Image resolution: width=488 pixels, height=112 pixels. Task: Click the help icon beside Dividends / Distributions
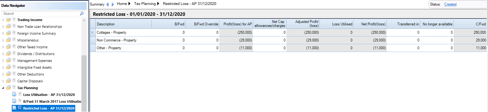14,54
